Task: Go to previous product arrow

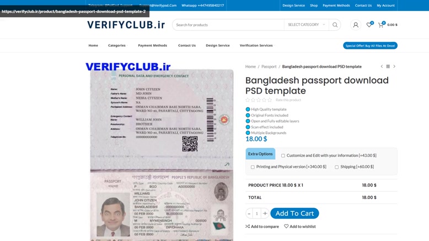Action: 382,67
